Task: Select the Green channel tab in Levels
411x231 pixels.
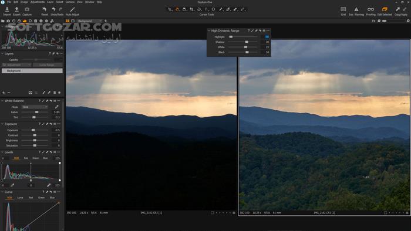Action: coord(36,158)
